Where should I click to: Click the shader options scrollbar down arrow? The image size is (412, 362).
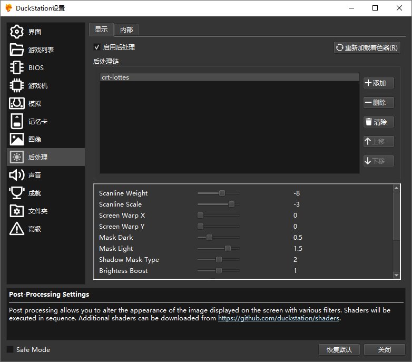coord(396,275)
